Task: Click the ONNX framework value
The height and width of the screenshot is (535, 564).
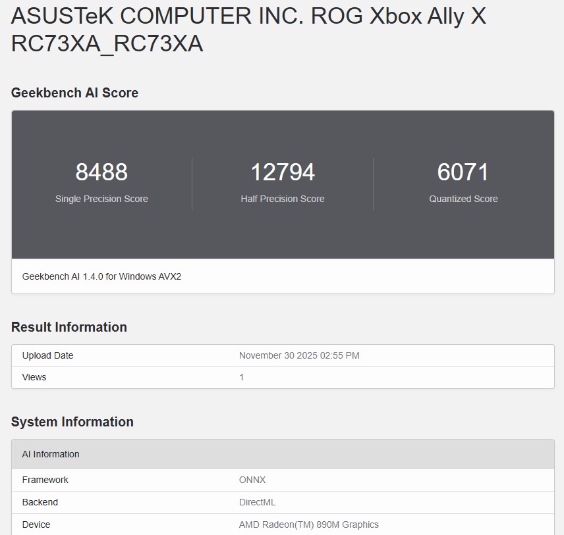Action: pyautogui.click(x=252, y=480)
